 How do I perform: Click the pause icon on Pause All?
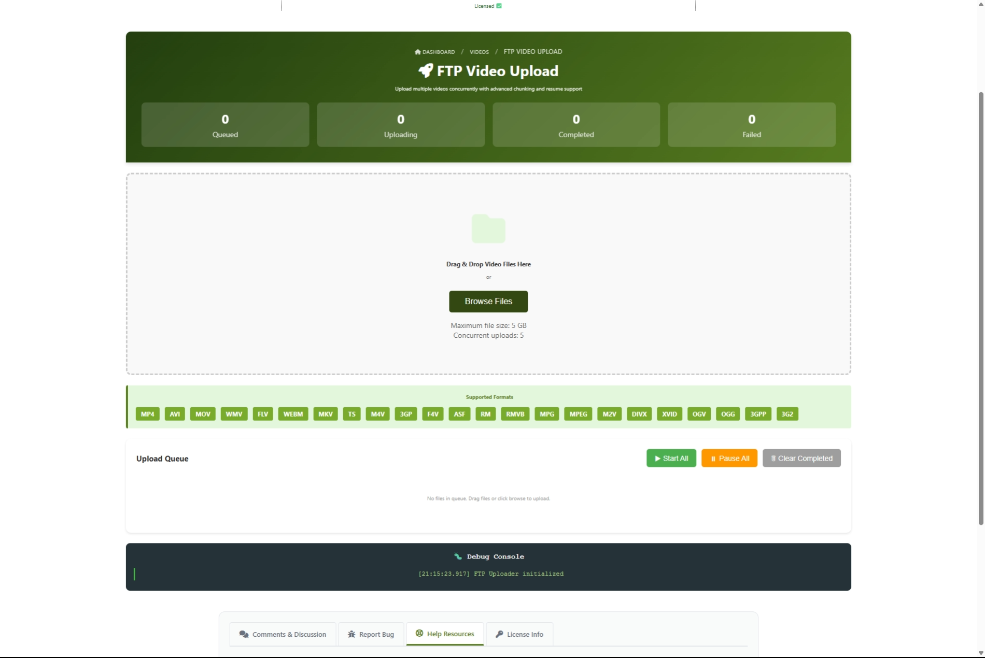tap(713, 458)
